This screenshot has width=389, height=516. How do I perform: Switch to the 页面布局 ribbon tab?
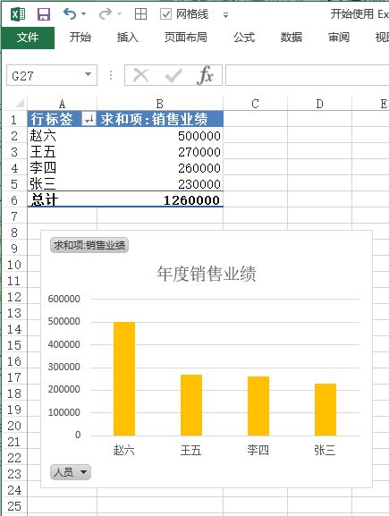click(186, 38)
